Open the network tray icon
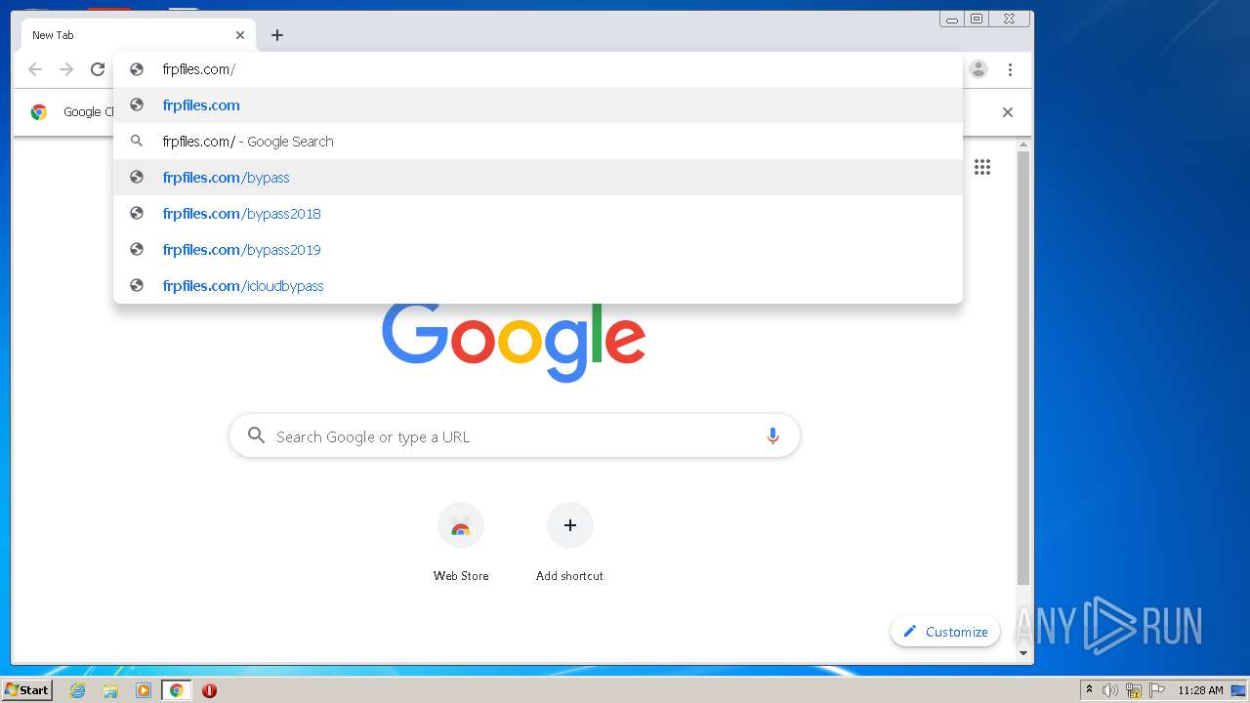This screenshot has height=703, width=1250. 1134,690
